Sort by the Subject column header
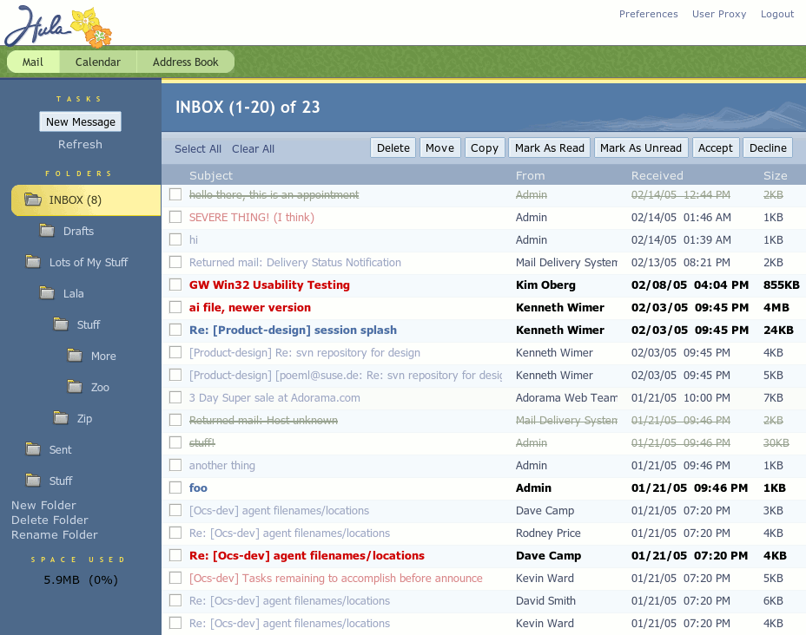Screen dimensions: 806x635 click(211, 175)
